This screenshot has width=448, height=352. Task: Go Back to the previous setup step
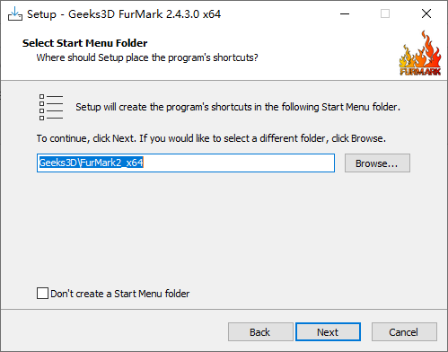pyautogui.click(x=260, y=332)
